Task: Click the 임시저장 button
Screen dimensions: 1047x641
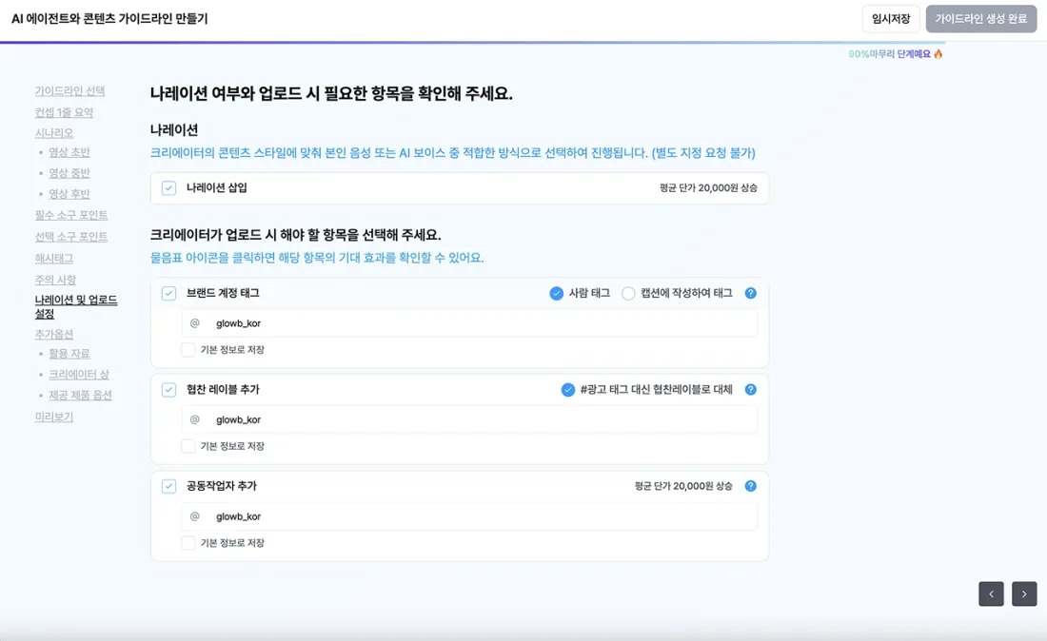Action: tap(891, 19)
